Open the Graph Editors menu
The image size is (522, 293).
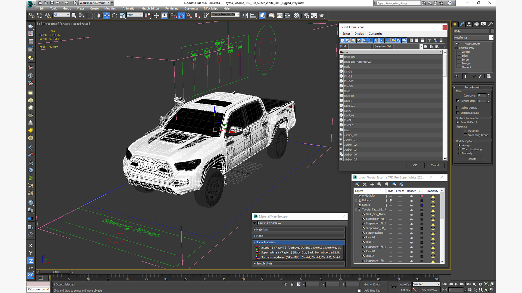(151, 9)
